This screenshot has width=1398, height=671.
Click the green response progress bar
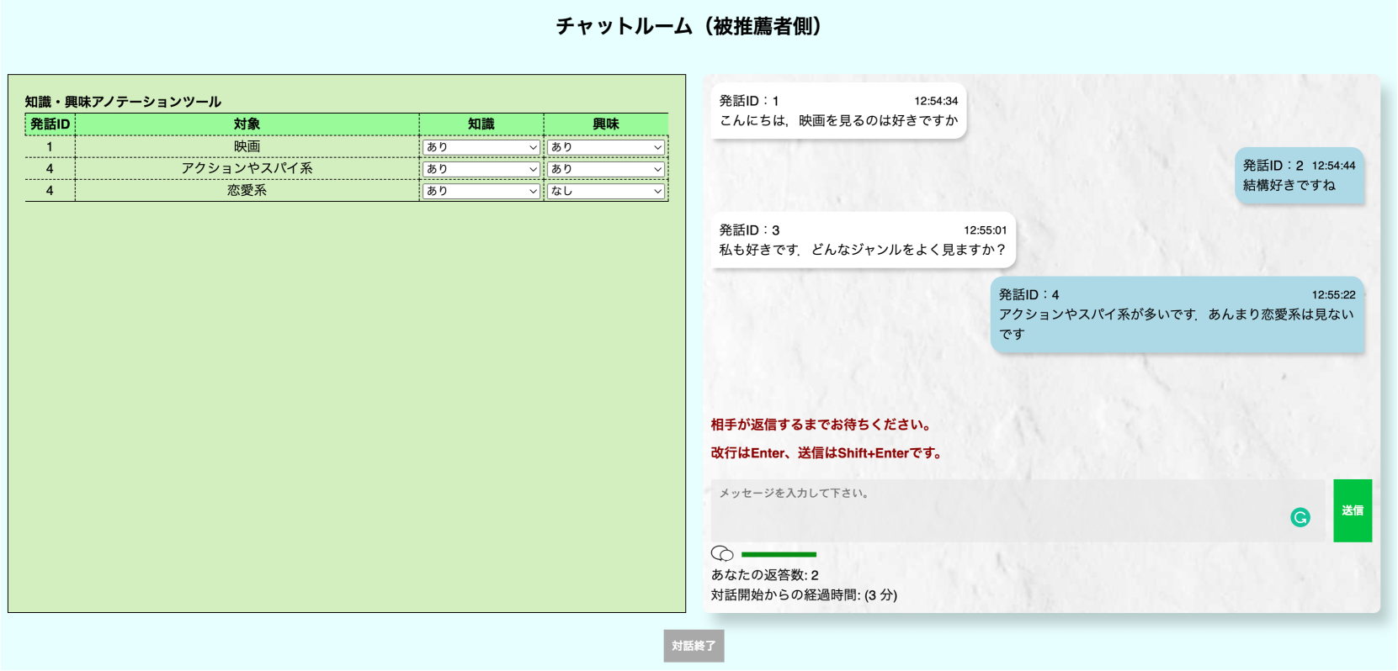click(779, 554)
